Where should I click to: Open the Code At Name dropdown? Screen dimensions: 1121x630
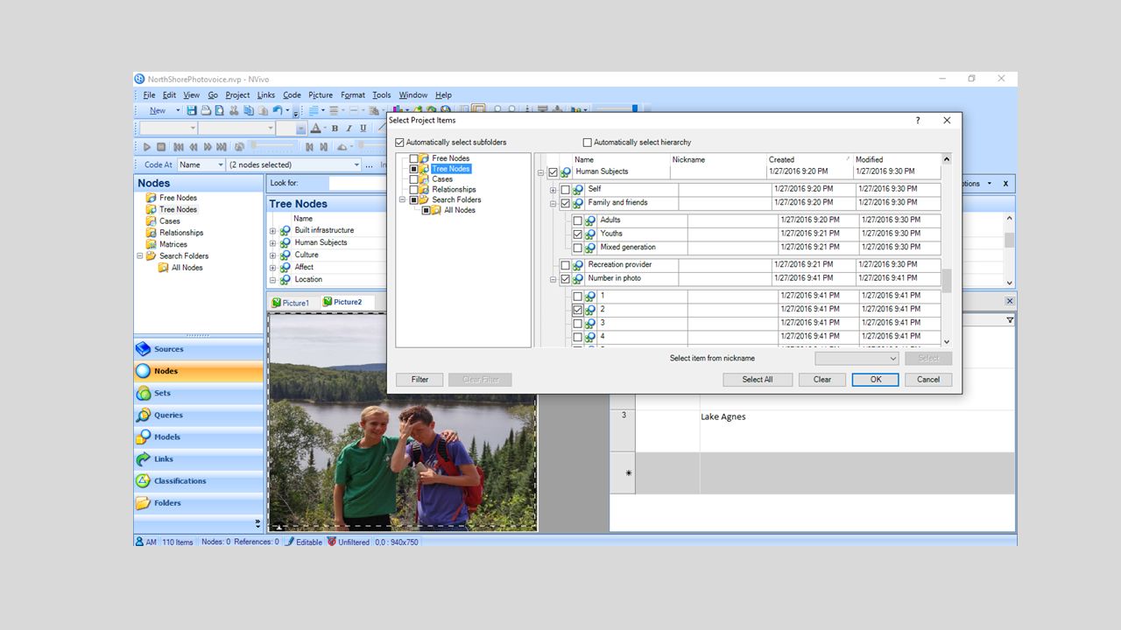click(201, 164)
